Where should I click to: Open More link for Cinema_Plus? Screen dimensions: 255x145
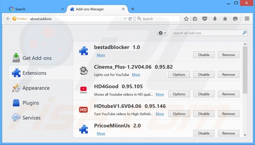[136, 75]
